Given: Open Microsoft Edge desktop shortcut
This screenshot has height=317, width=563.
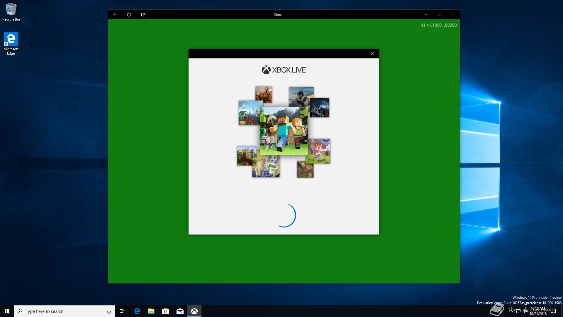Looking at the screenshot, I should click(x=11, y=43).
